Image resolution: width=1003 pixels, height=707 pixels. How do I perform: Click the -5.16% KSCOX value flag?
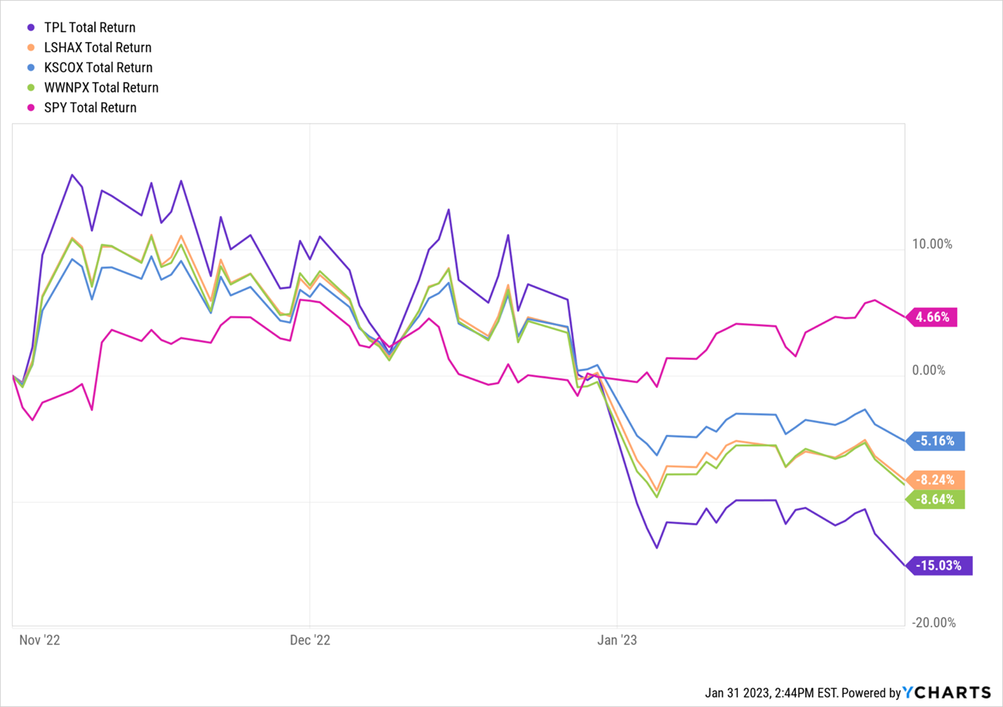tap(936, 441)
